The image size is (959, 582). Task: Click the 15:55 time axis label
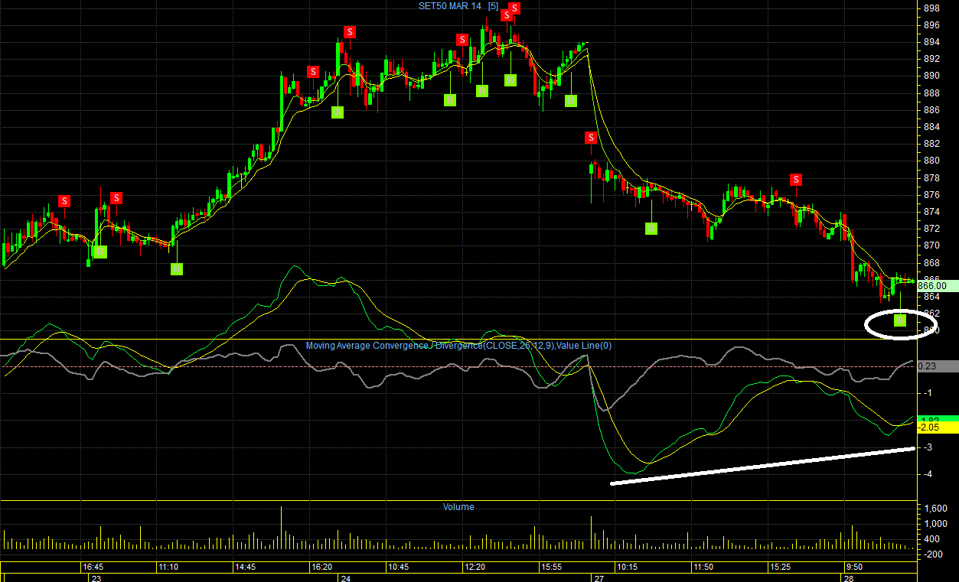(551, 567)
